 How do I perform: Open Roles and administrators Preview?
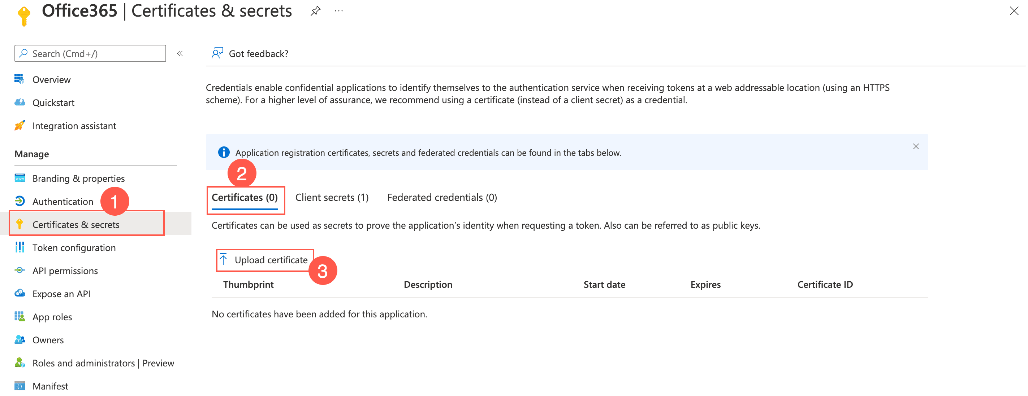point(103,363)
